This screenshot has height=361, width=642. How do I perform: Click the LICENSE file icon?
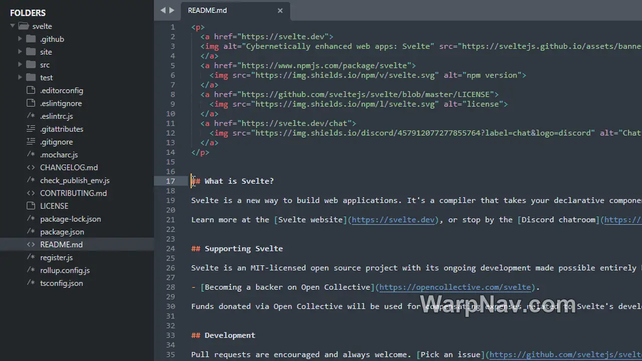[31, 206]
